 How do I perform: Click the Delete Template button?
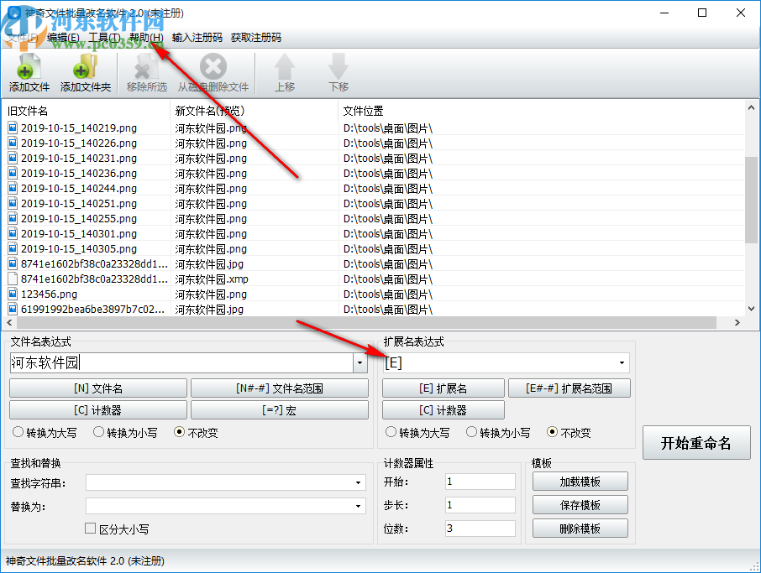pyautogui.click(x=580, y=528)
